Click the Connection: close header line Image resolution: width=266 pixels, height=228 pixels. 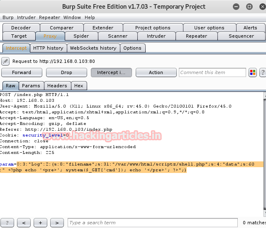click(x=24, y=141)
